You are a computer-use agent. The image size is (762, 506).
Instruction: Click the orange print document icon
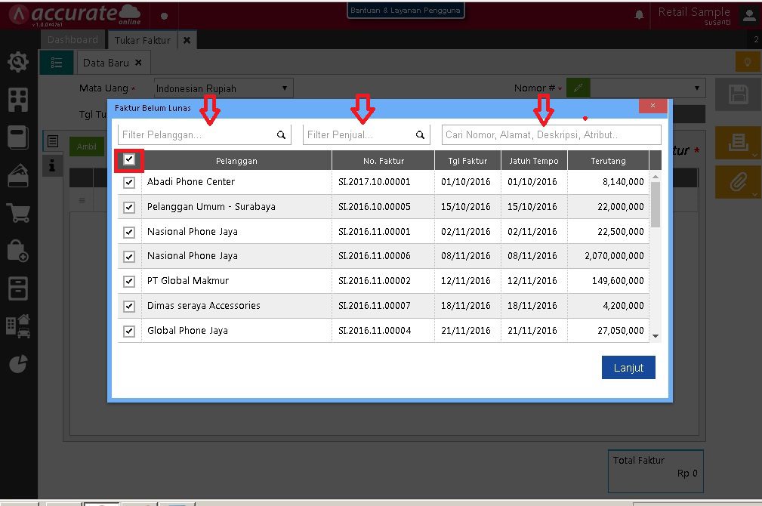point(738,143)
